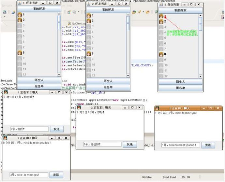Open 黑名单 section in user 2's friend list

[108, 87]
